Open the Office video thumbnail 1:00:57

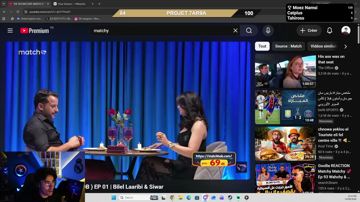(x=285, y=71)
